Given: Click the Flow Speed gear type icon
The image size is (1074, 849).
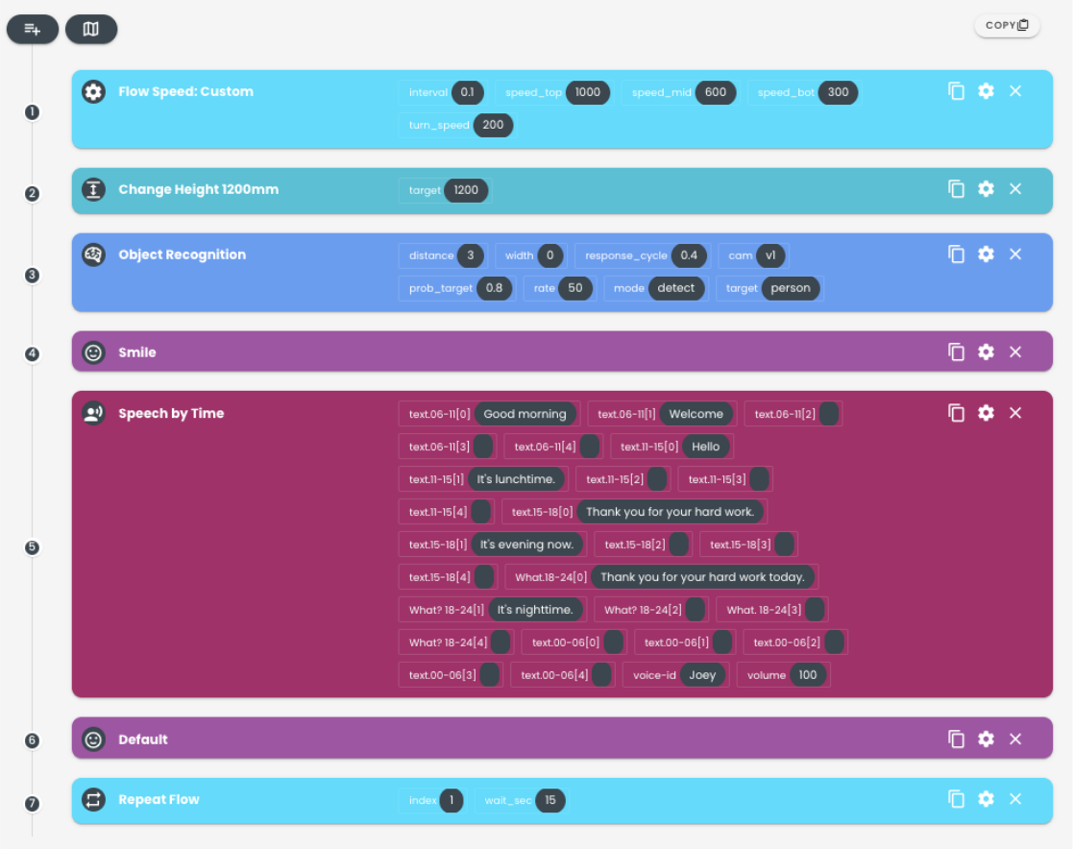Looking at the screenshot, I should 94,92.
